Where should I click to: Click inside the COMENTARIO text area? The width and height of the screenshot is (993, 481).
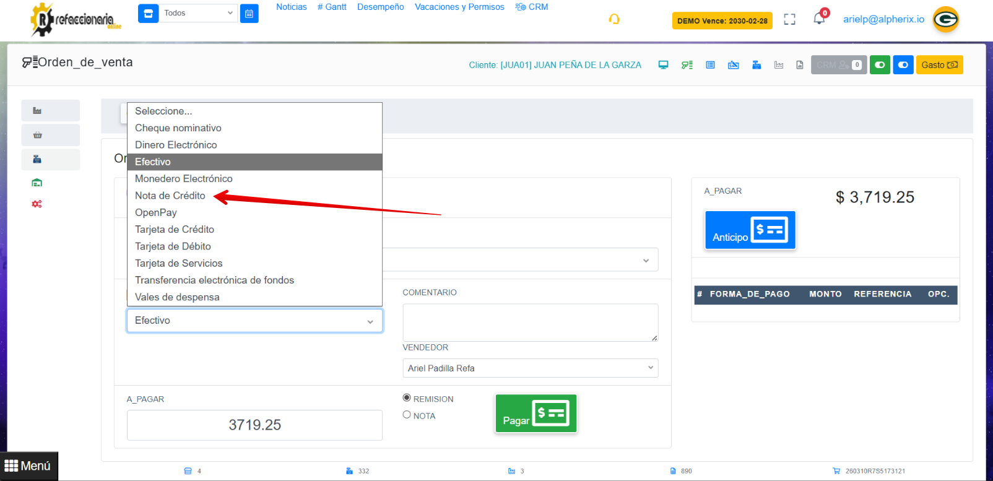(529, 322)
